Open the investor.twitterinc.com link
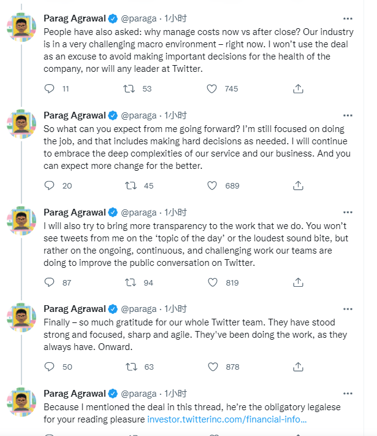The image size is (377, 436). (227, 420)
